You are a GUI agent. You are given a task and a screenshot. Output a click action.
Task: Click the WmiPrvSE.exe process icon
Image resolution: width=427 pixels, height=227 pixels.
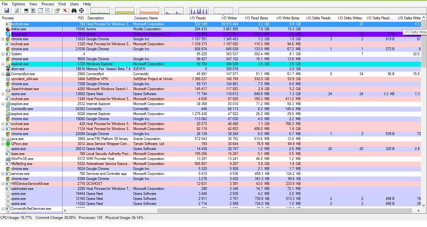pyautogui.click(x=8, y=159)
